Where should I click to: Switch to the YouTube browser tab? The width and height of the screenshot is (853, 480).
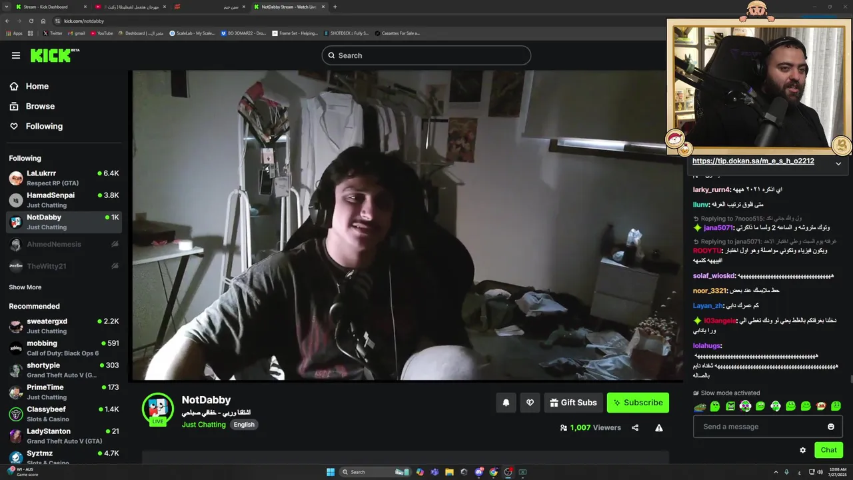pyautogui.click(x=131, y=7)
